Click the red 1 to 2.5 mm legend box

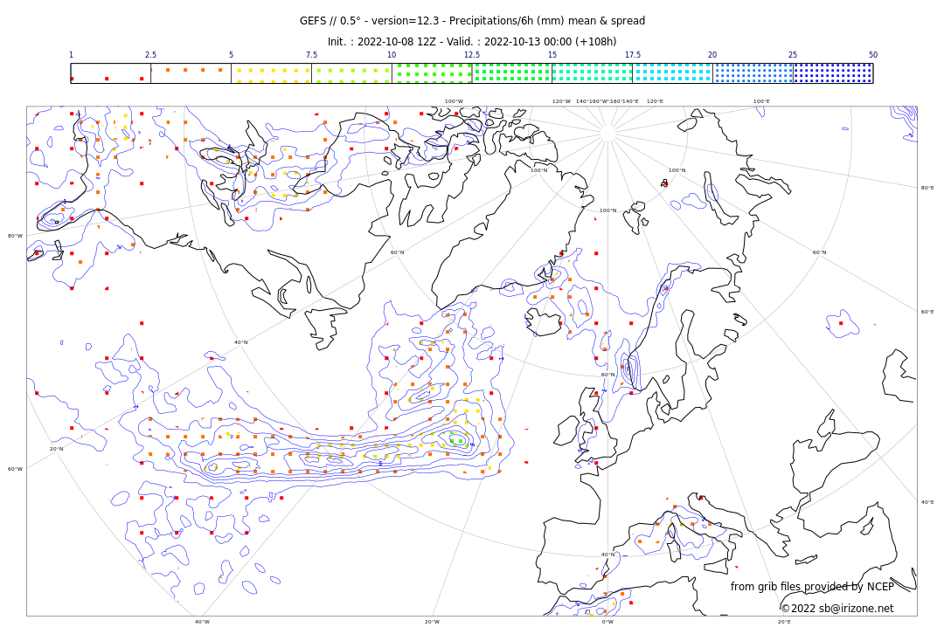111,73
